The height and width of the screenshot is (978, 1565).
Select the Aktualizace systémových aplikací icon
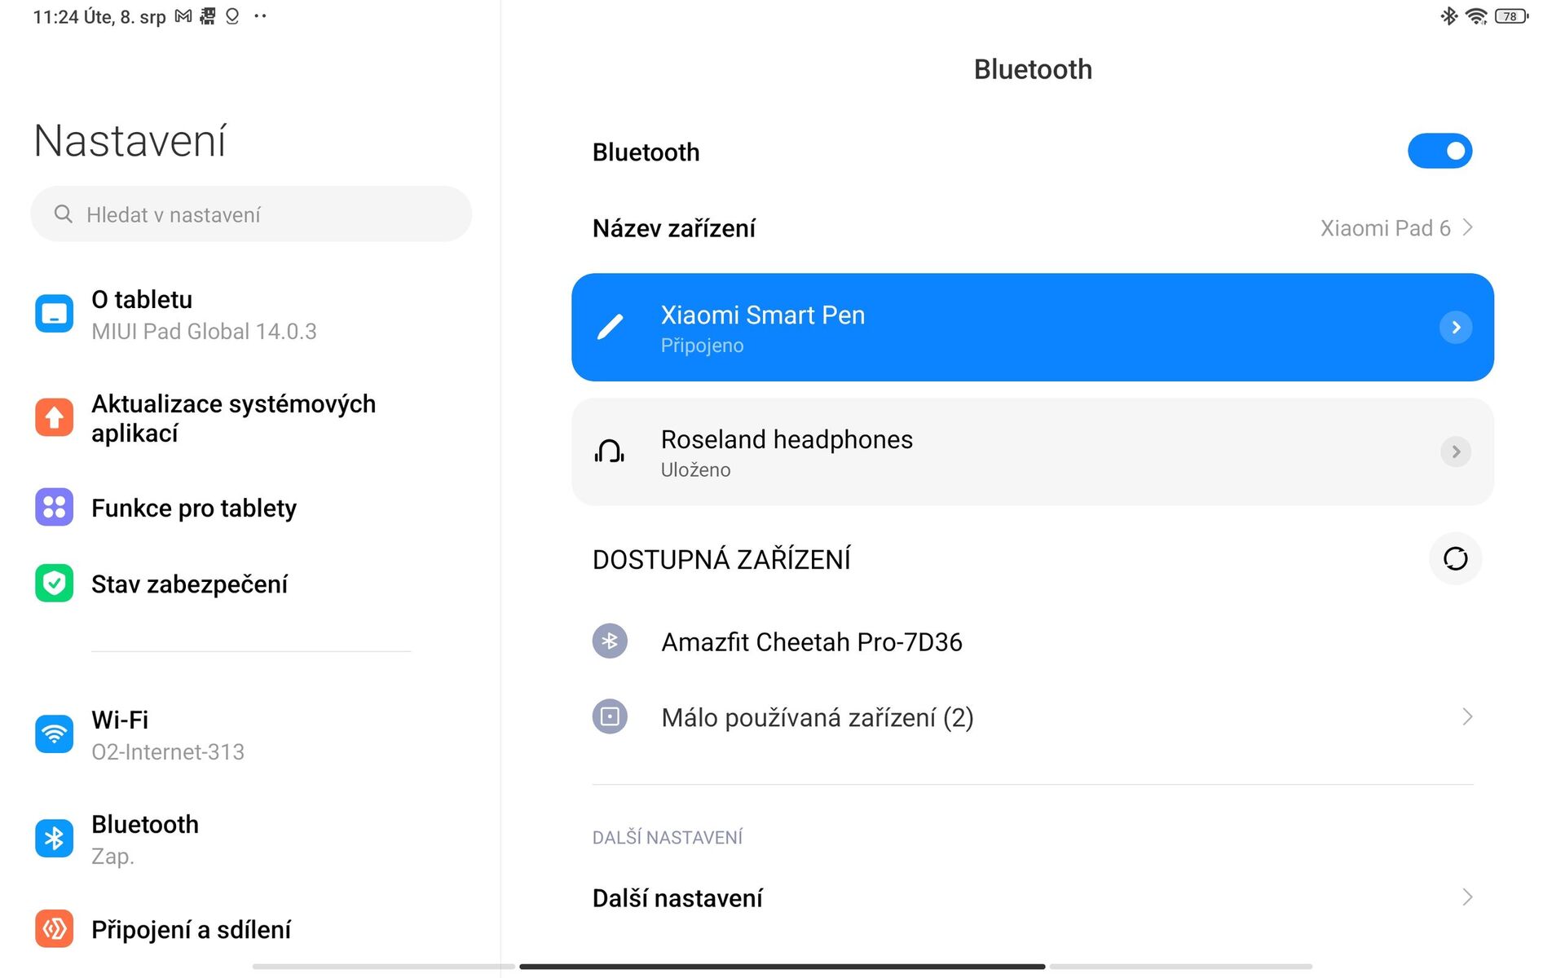(53, 417)
